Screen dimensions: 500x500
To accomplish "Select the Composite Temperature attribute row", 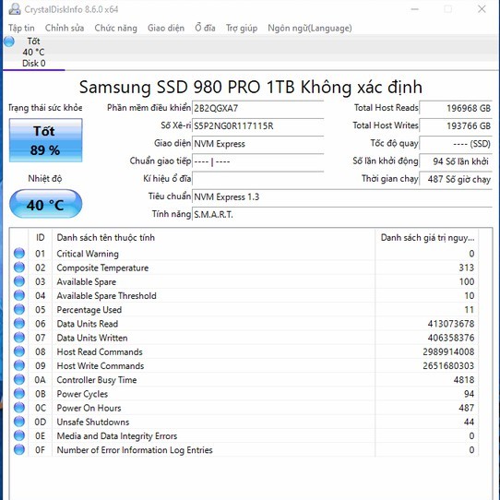I will 244,268.
